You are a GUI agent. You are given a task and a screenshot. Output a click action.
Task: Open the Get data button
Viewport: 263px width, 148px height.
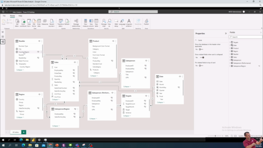pos(17,23)
